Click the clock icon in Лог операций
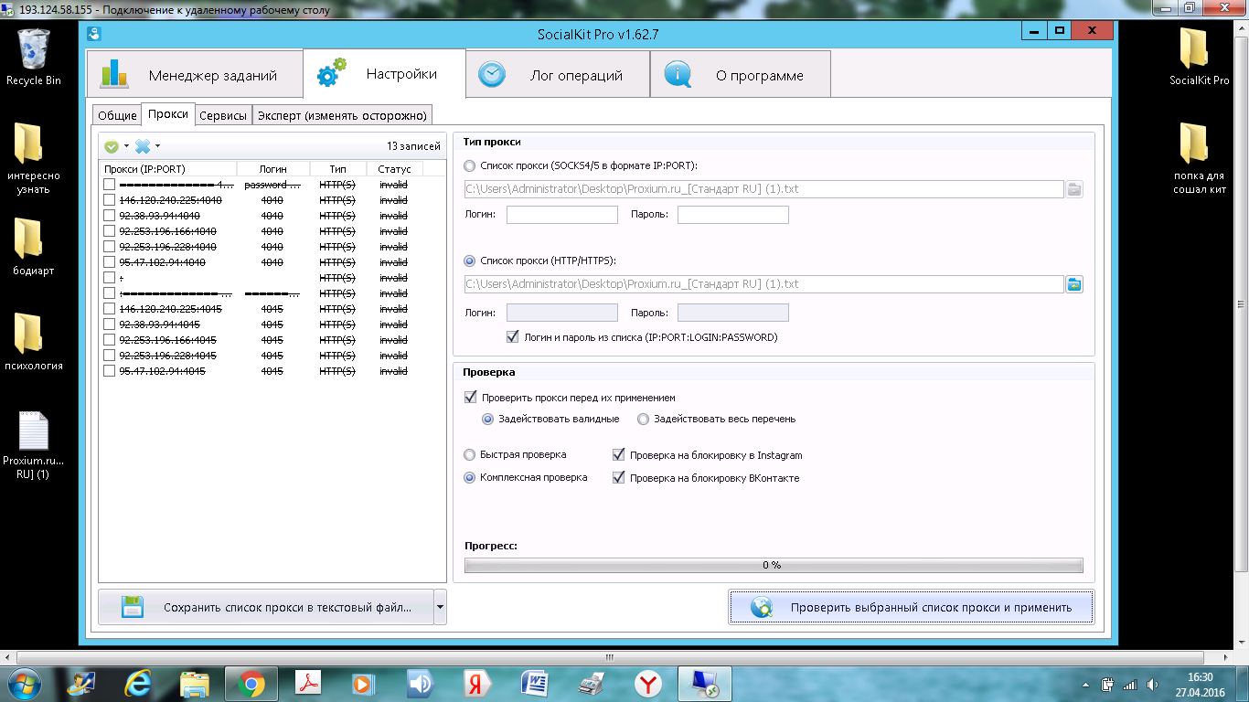This screenshot has width=1249, height=702. [x=492, y=75]
